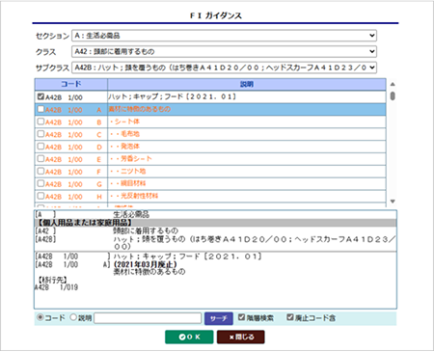Check the A42B 1/00 B row checkbox
The image size is (434, 352).
tap(41, 122)
